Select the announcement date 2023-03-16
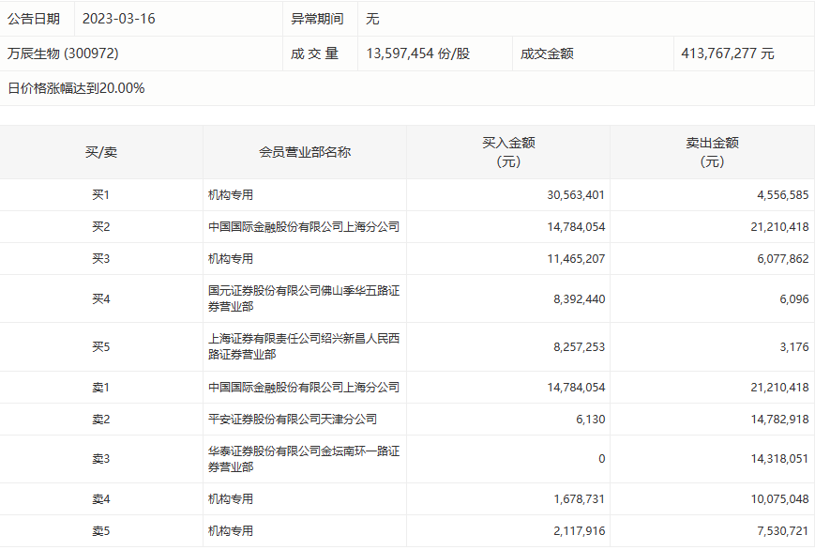Viewport: 815px width, 550px height. point(118,19)
